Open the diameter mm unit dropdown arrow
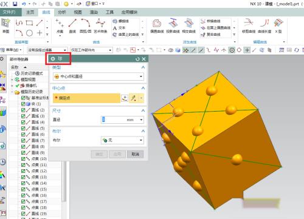This screenshot has height=219, width=304. tap(141, 120)
